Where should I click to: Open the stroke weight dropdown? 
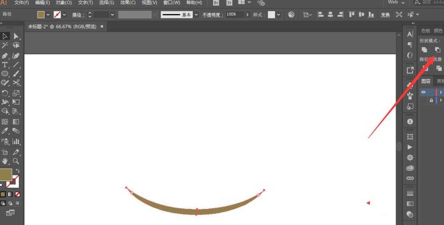point(112,15)
